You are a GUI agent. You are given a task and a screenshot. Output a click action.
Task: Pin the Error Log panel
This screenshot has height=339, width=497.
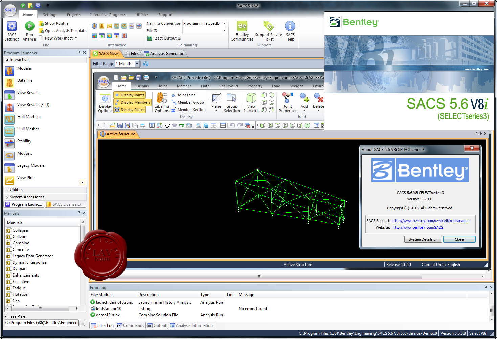point(486,287)
